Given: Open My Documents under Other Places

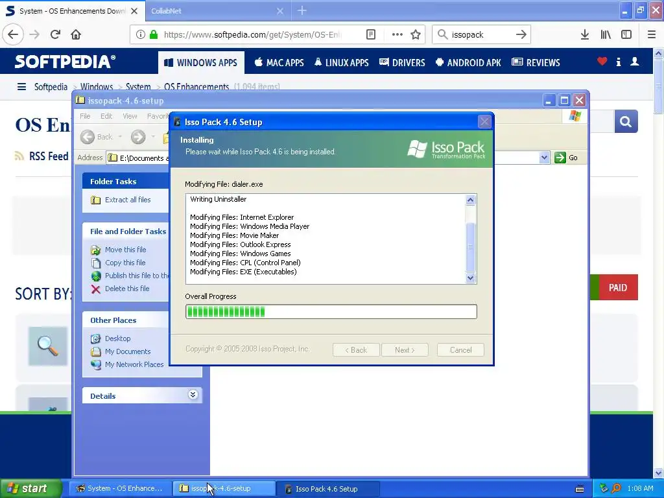Looking at the screenshot, I should click(128, 351).
